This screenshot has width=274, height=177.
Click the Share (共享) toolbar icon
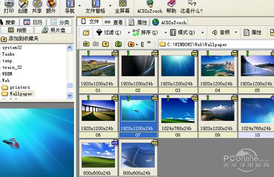click(37, 7)
